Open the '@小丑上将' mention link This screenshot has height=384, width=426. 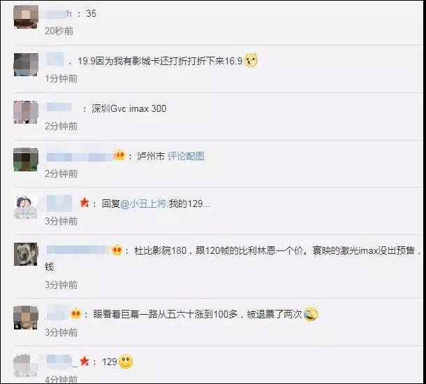(x=143, y=204)
